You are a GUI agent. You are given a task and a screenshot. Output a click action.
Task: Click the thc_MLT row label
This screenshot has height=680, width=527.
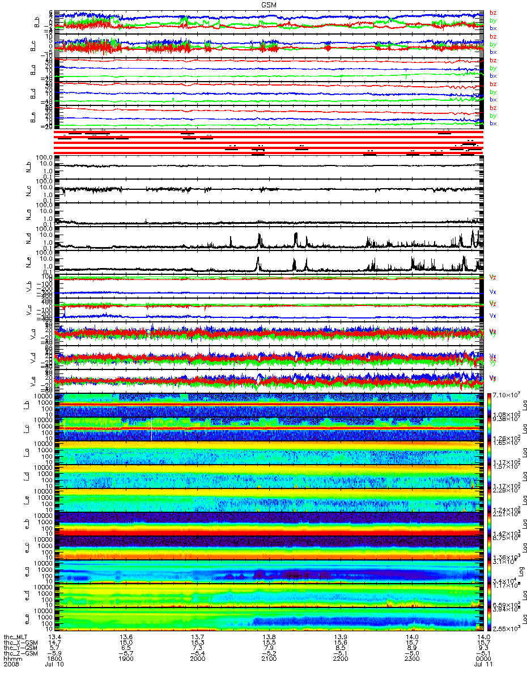click(15, 637)
